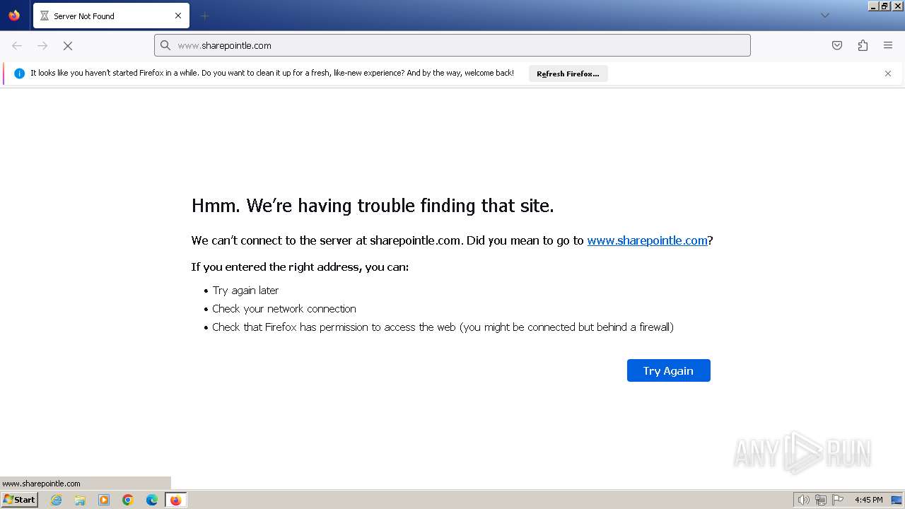Click the Firefox logo icon in title bar
Viewport: 905px width, 509px height.
click(x=14, y=16)
